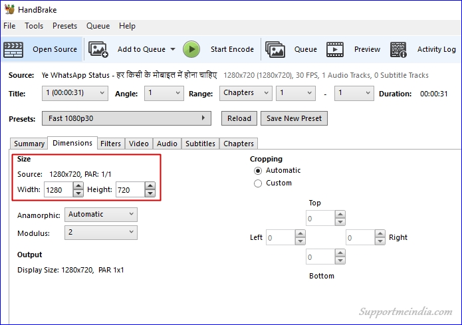Screen dimensions: 462x325
Task: Expand the Title dropdown 1 (00:00:31)
Action: pos(75,93)
